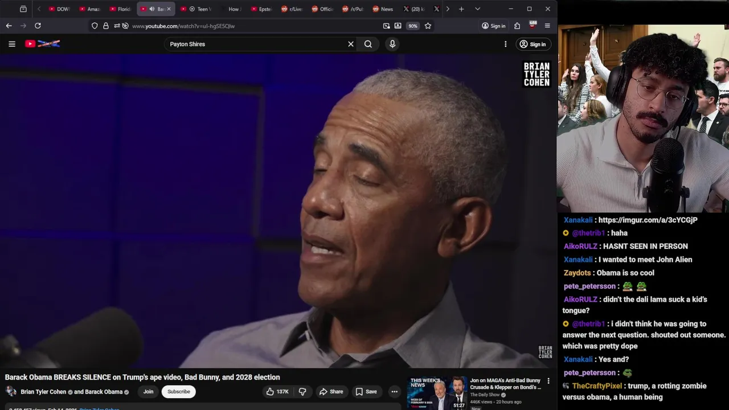Image resolution: width=729 pixels, height=410 pixels.
Task: Open the Daily Show recommended video thumbnail
Action: [437, 393]
